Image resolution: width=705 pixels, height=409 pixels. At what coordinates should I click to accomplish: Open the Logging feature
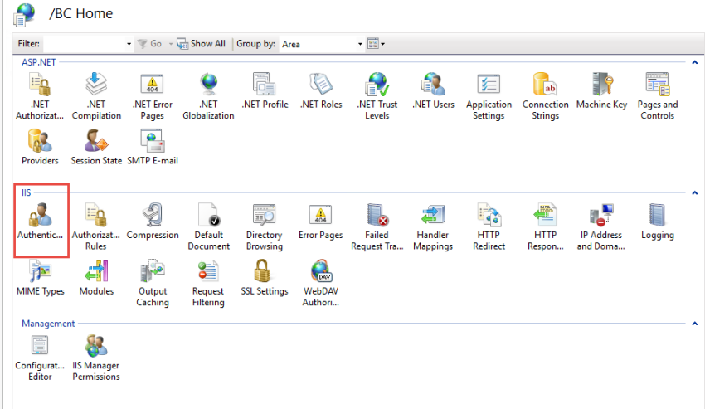pos(658,222)
